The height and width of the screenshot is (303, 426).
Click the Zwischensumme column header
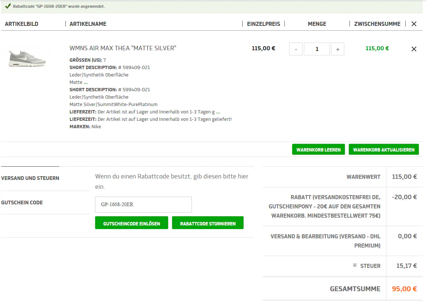click(x=377, y=24)
